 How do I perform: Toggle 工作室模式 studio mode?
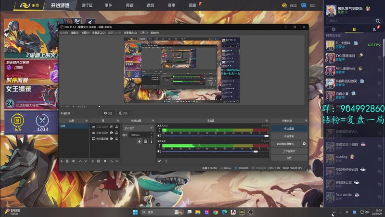(x=289, y=151)
